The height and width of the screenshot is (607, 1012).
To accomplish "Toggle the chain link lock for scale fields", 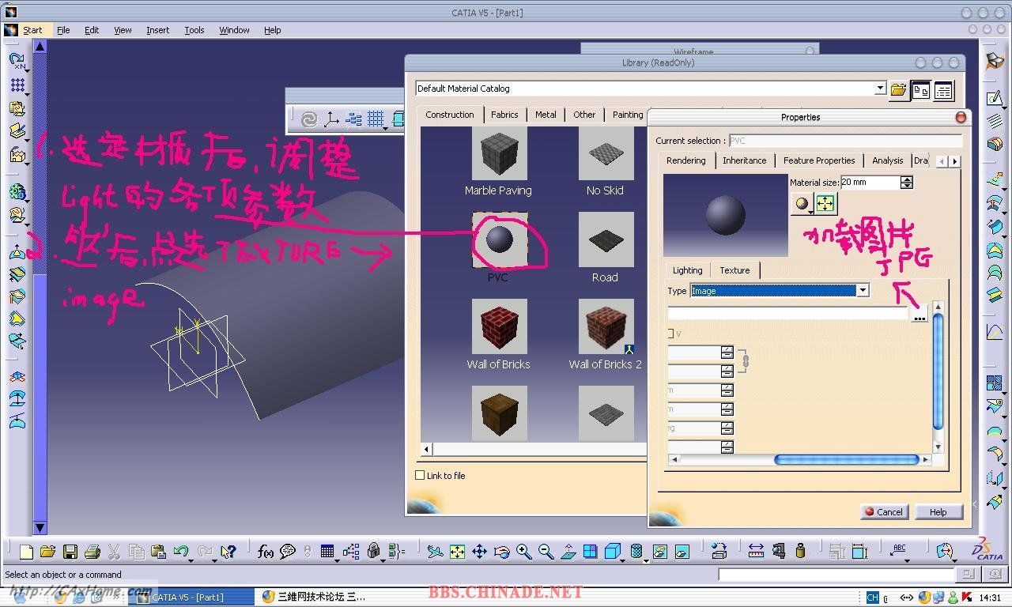I will 744,362.
